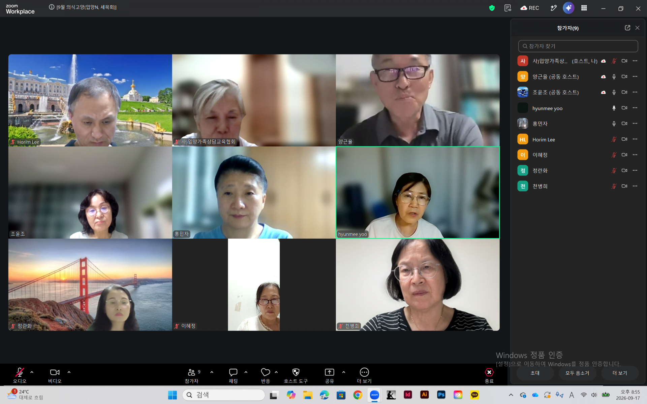Expand reactions options arrow next to 반응
The width and height of the screenshot is (647, 404).
(276, 372)
